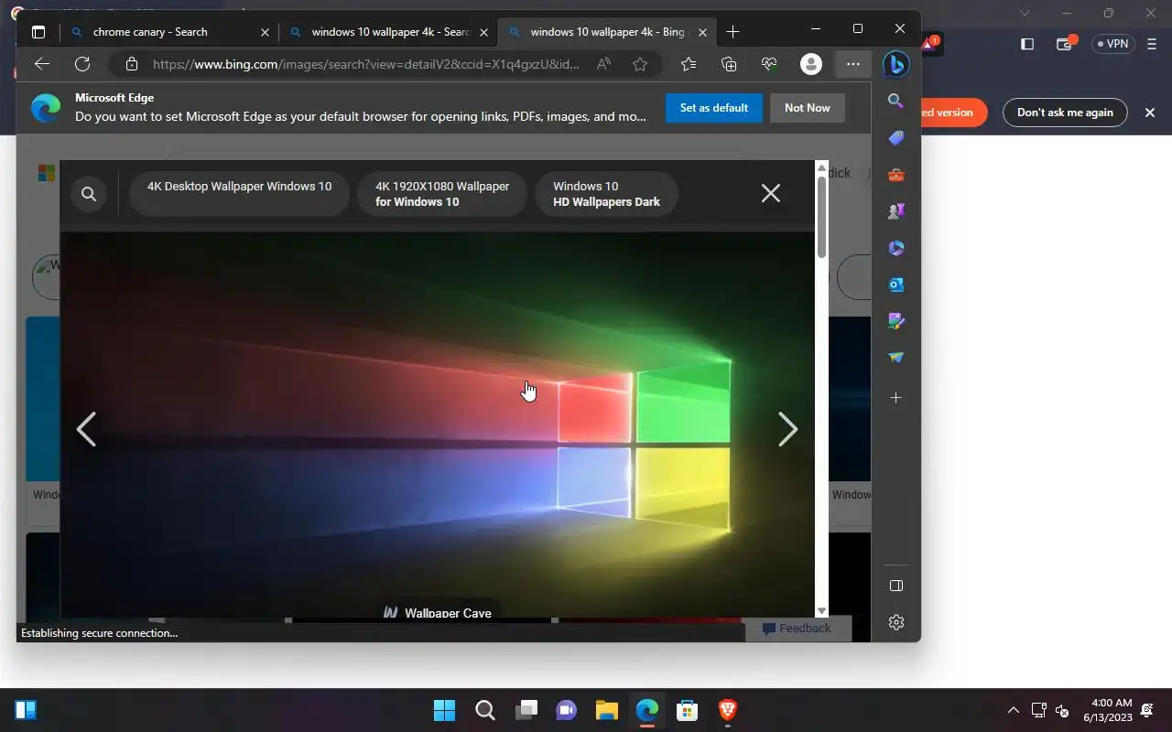Open the Bing chat sidebar button
The height and width of the screenshot is (732, 1172).
895,64
